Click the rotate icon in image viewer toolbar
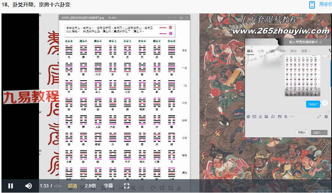 click(x=153, y=188)
